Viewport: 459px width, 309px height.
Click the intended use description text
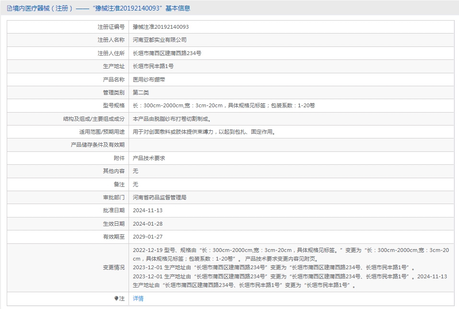point(205,132)
